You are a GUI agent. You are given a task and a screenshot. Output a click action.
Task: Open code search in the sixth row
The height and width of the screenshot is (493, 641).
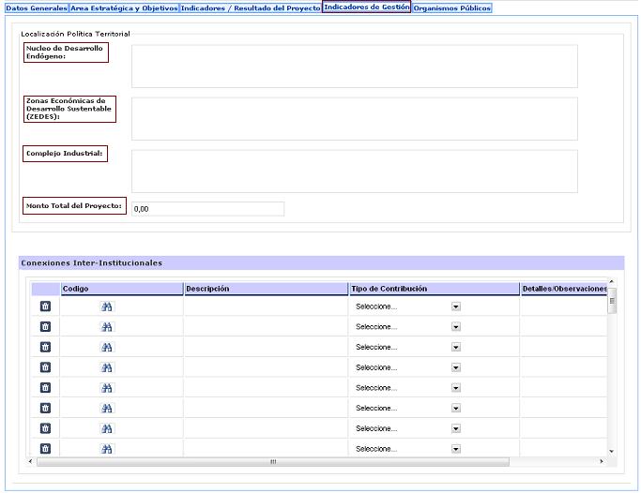[x=107, y=409]
